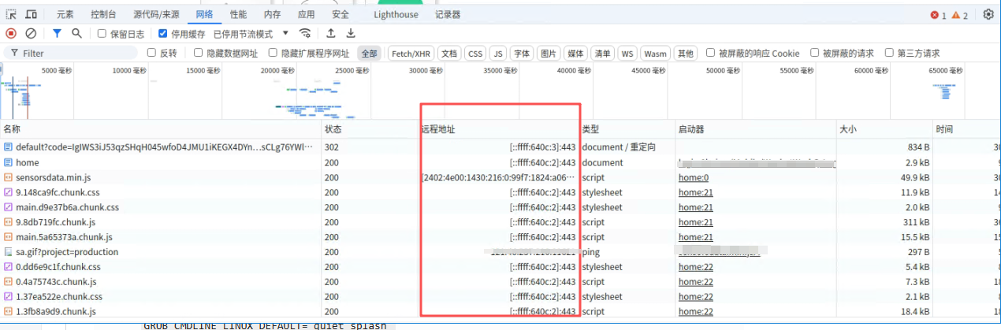Check blocked response cookies (被屏蔽的响应 Cookie)
This screenshot has height=330, width=1001.
(710, 53)
